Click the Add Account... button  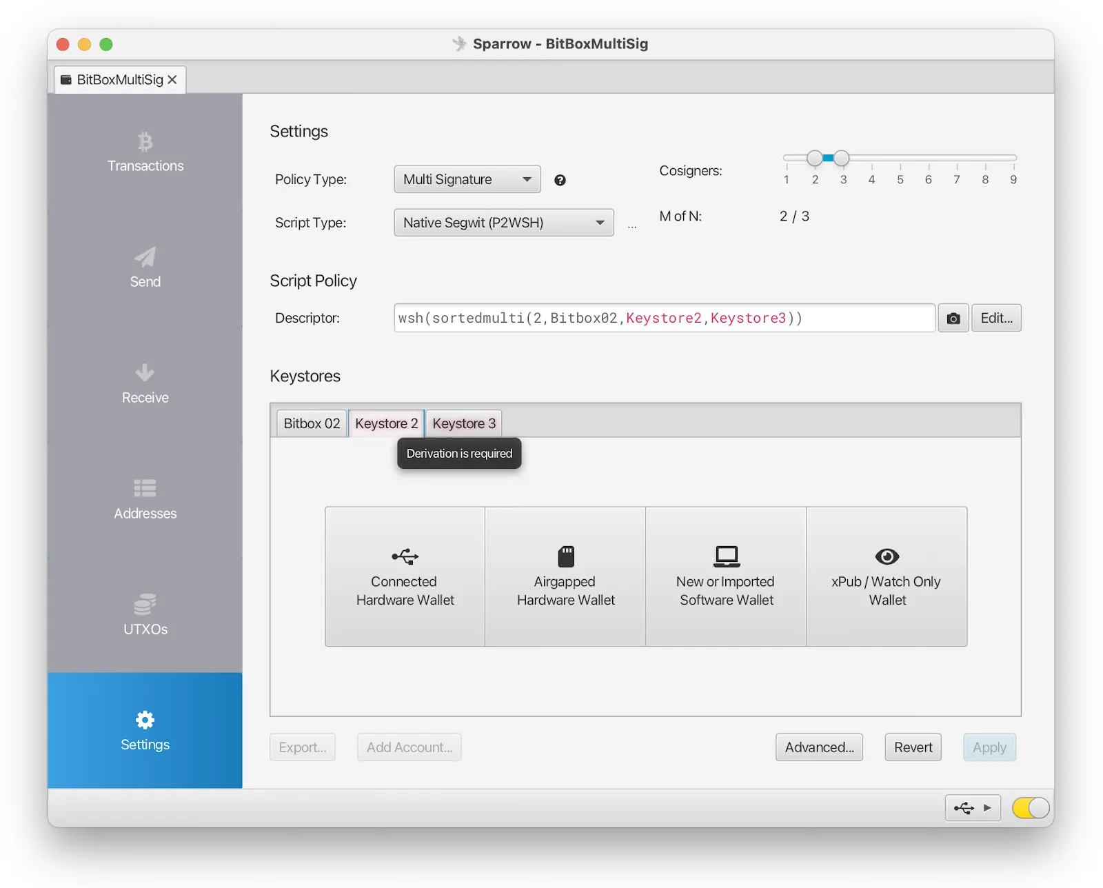[x=409, y=747]
